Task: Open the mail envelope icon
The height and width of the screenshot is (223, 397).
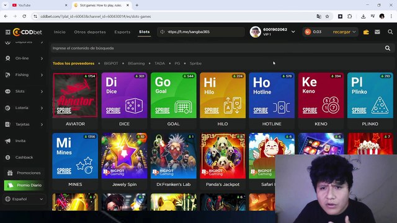Action: 377,32
